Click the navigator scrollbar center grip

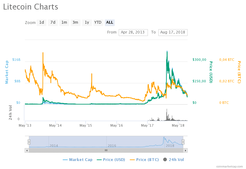[106, 150]
